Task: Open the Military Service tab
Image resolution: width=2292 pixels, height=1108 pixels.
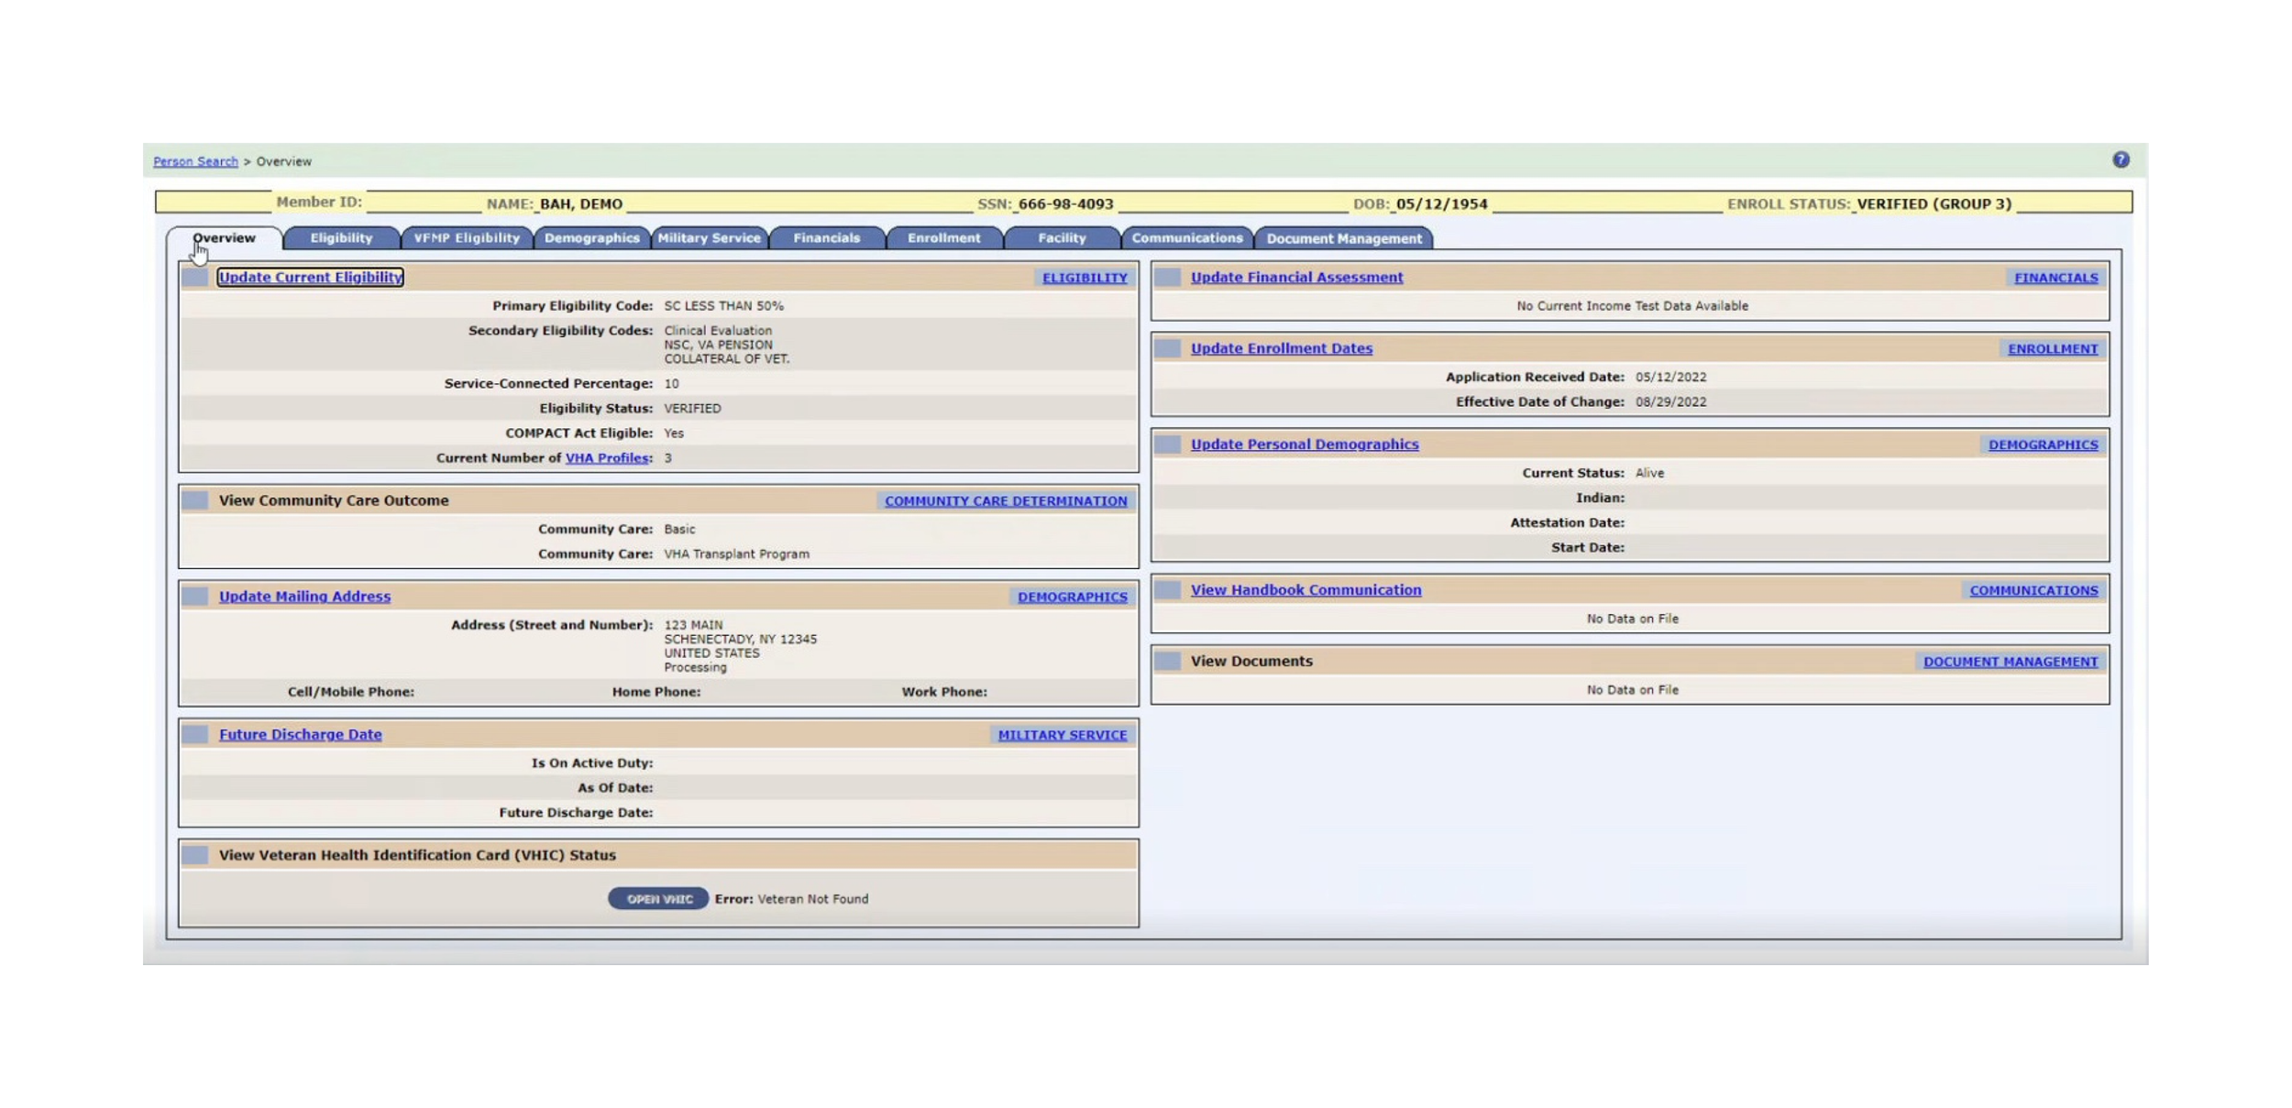Action: pyautogui.click(x=709, y=238)
